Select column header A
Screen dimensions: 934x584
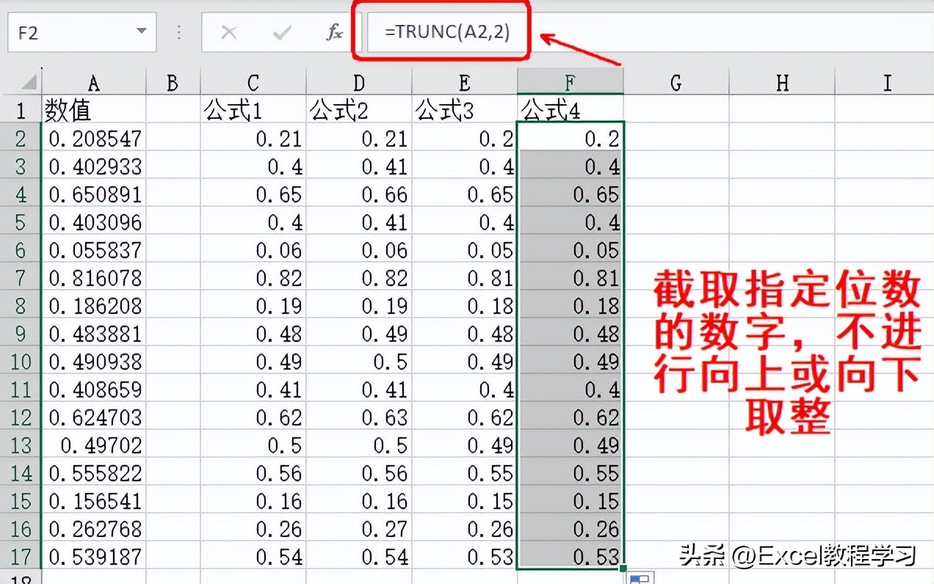click(x=94, y=82)
